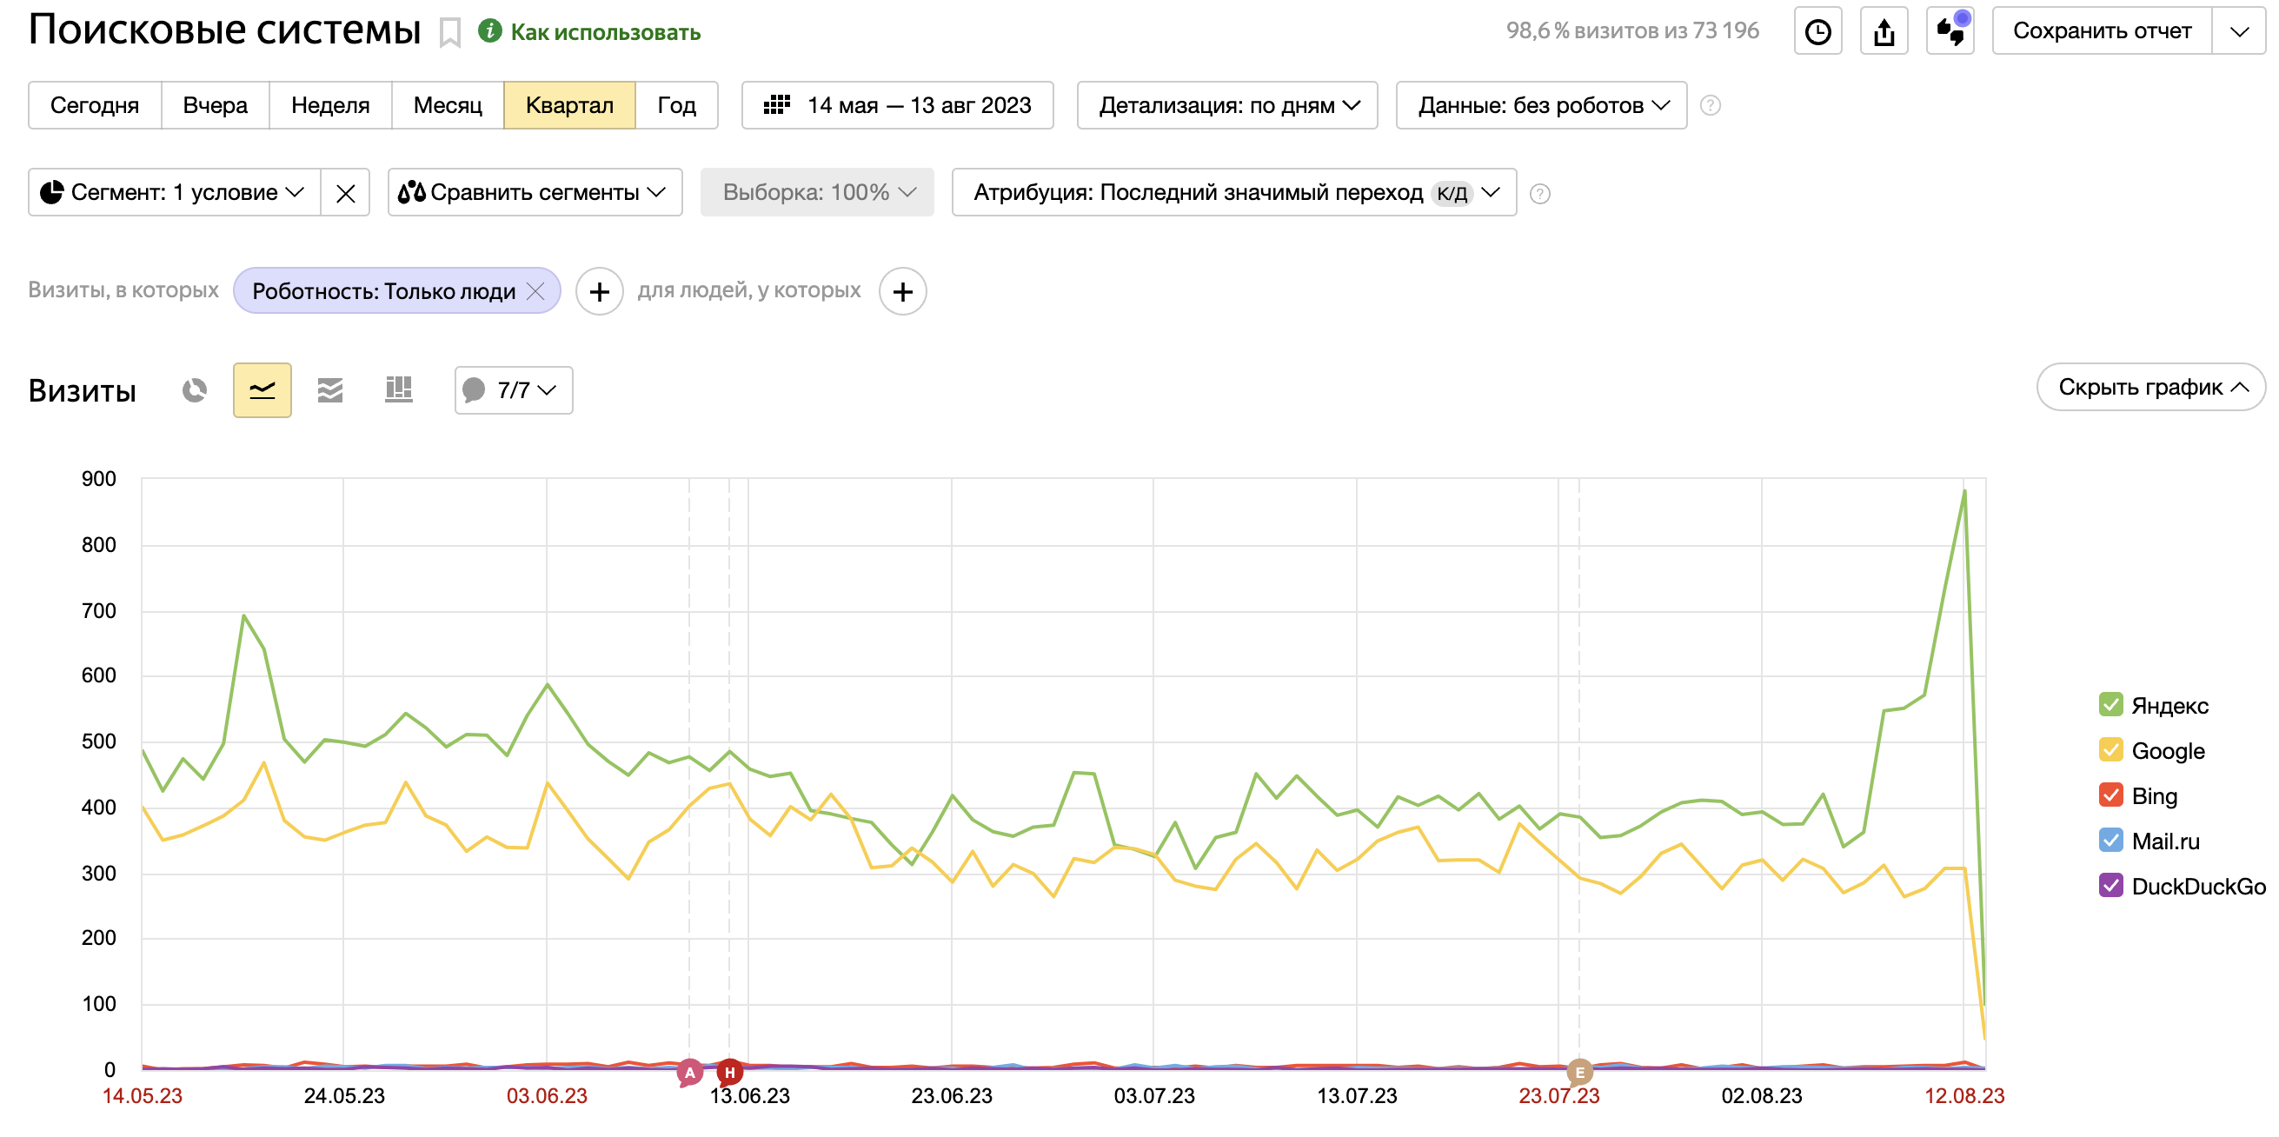Image resolution: width=2279 pixels, height=1137 pixels.
Task: Open Сравнить сегменты dropdown
Action: pos(535,192)
